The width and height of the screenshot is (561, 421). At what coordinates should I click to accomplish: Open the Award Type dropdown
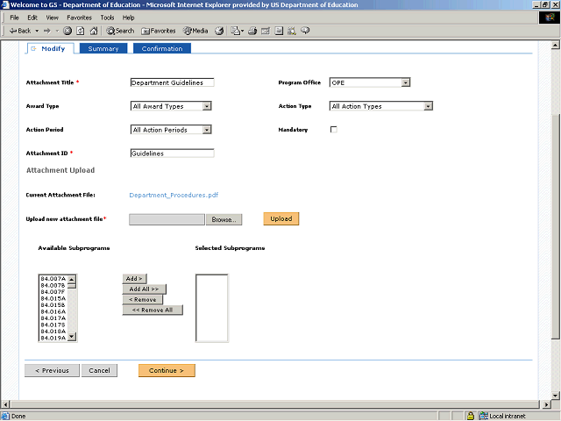tap(171, 106)
